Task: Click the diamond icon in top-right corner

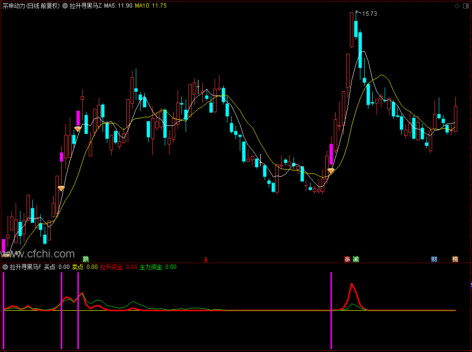Action: pyautogui.click(x=457, y=6)
